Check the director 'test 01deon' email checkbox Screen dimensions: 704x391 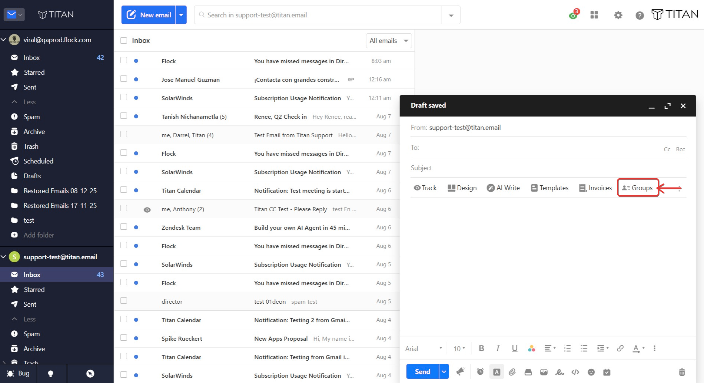[124, 301]
